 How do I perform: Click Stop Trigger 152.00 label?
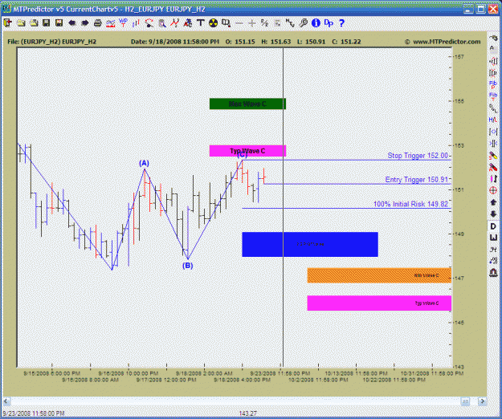[x=418, y=156]
